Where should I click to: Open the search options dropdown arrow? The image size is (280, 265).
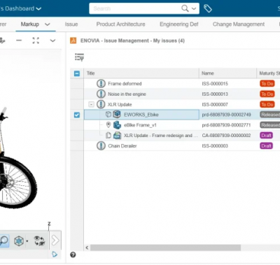194,9
